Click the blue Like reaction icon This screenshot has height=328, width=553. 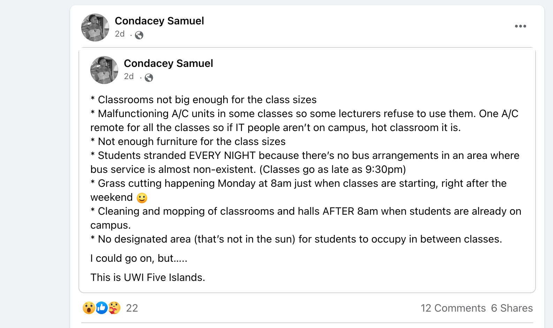point(101,308)
